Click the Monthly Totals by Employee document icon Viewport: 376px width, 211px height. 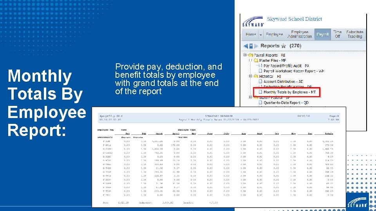[260, 92]
